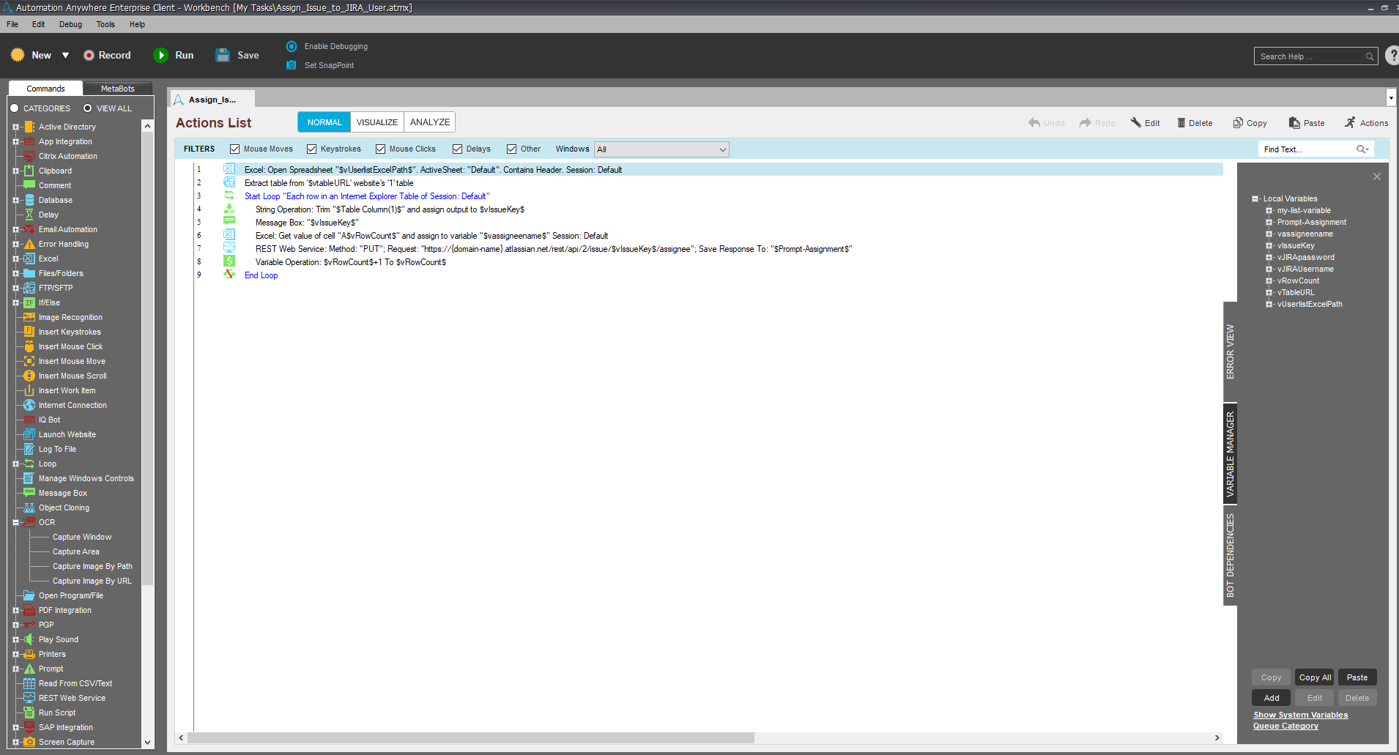1399x755 pixels.
Task: Open the New button dropdown arrow
Action: click(x=65, y=56)
